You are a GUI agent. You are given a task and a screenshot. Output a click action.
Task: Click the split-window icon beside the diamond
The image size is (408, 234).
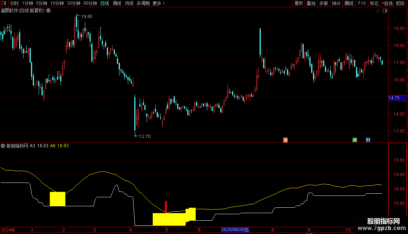(x=385, y=11)
